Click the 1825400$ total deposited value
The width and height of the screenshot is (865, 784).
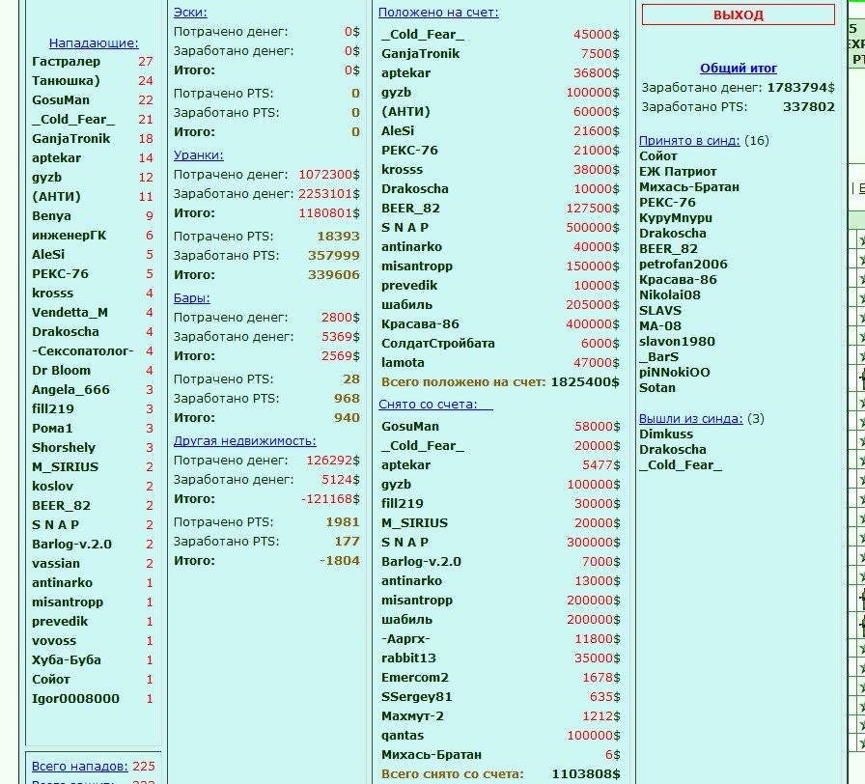[585, 382]
